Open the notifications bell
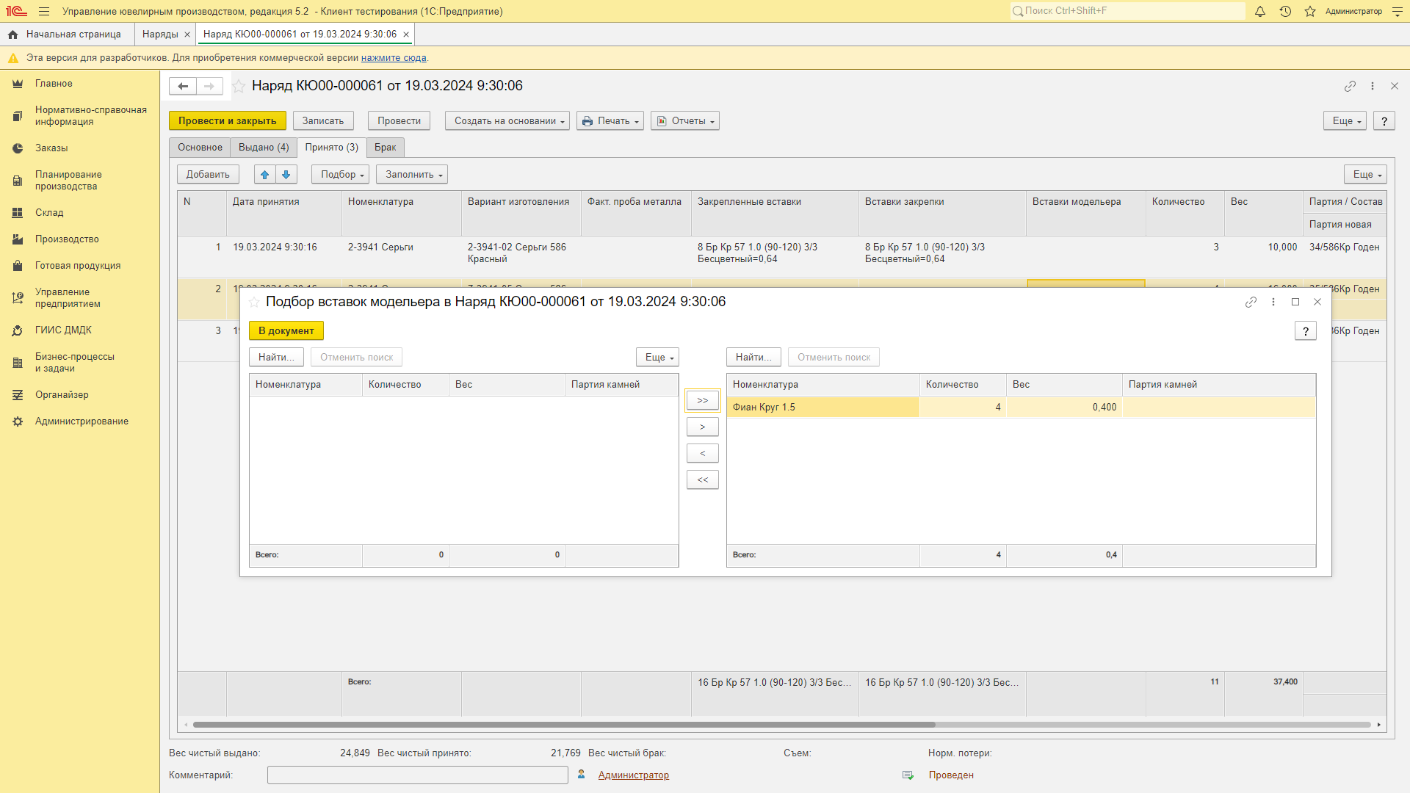Viewport: 1410px width, 793px height. click(1260, 12)
